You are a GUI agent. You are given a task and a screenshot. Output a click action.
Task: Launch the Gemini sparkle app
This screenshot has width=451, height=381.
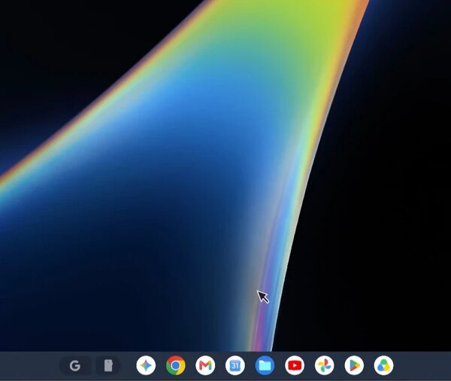pyautogui.click(x=146, y=365)
